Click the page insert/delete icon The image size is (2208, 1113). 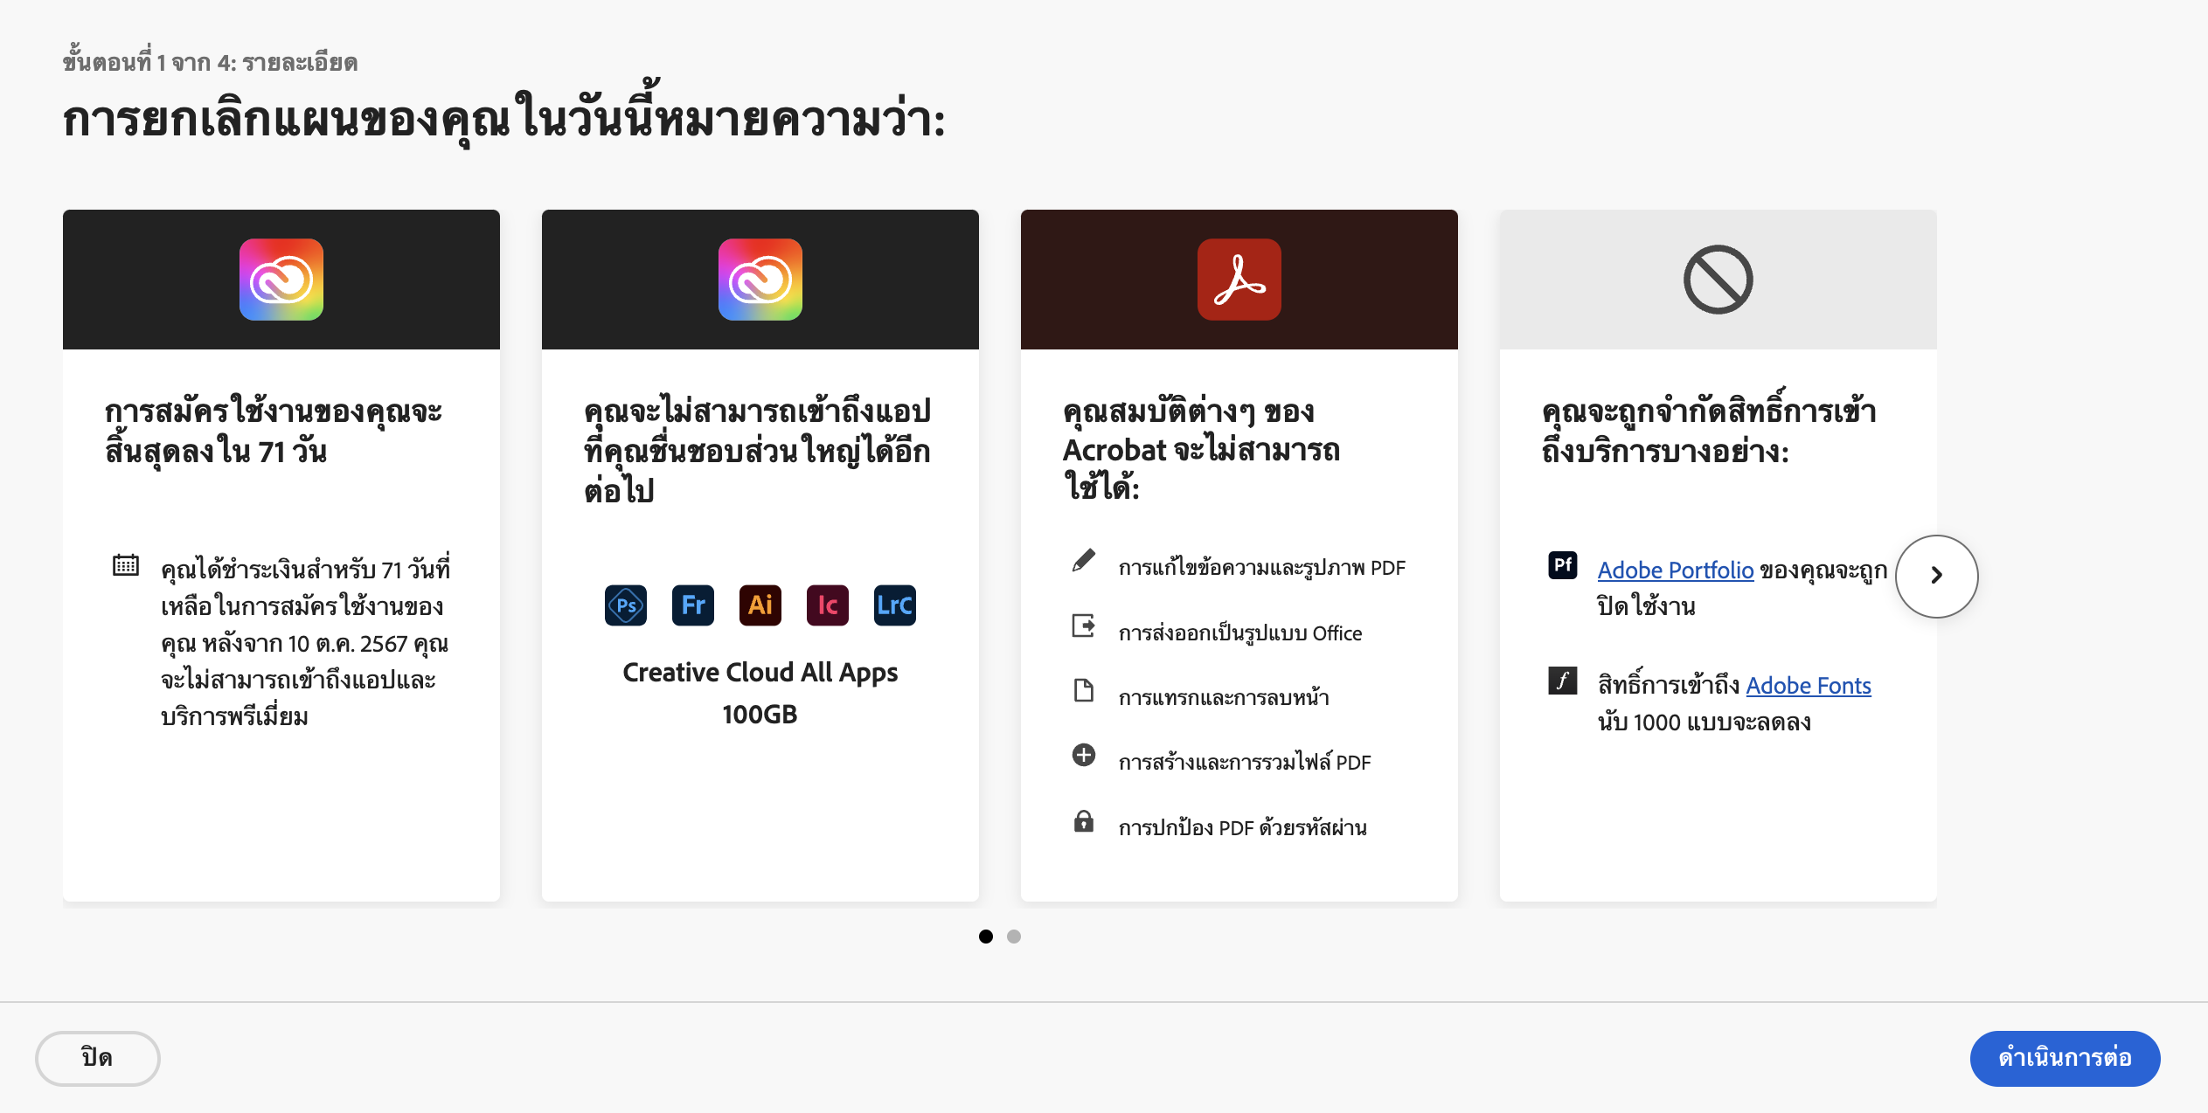click(1084, 690)
